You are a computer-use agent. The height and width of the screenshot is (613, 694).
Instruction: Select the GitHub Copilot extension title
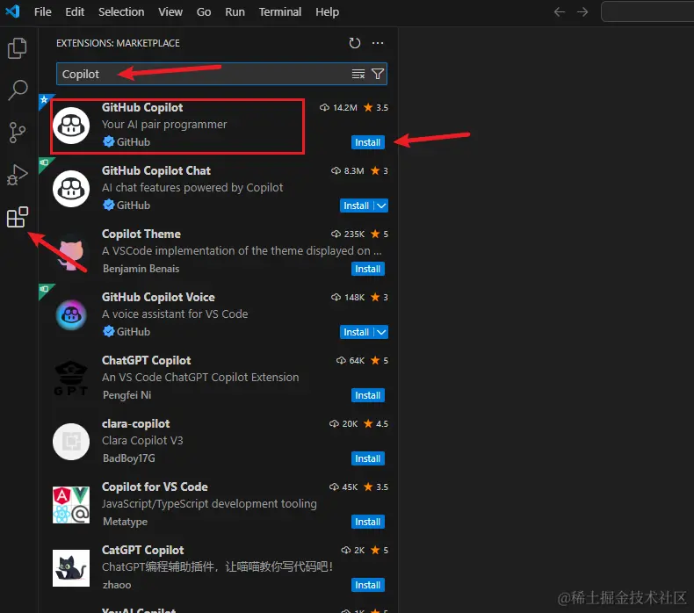tap(142, 107)
